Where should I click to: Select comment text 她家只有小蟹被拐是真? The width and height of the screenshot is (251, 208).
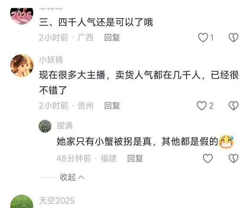pyautogui.click(x=104, y=141)
